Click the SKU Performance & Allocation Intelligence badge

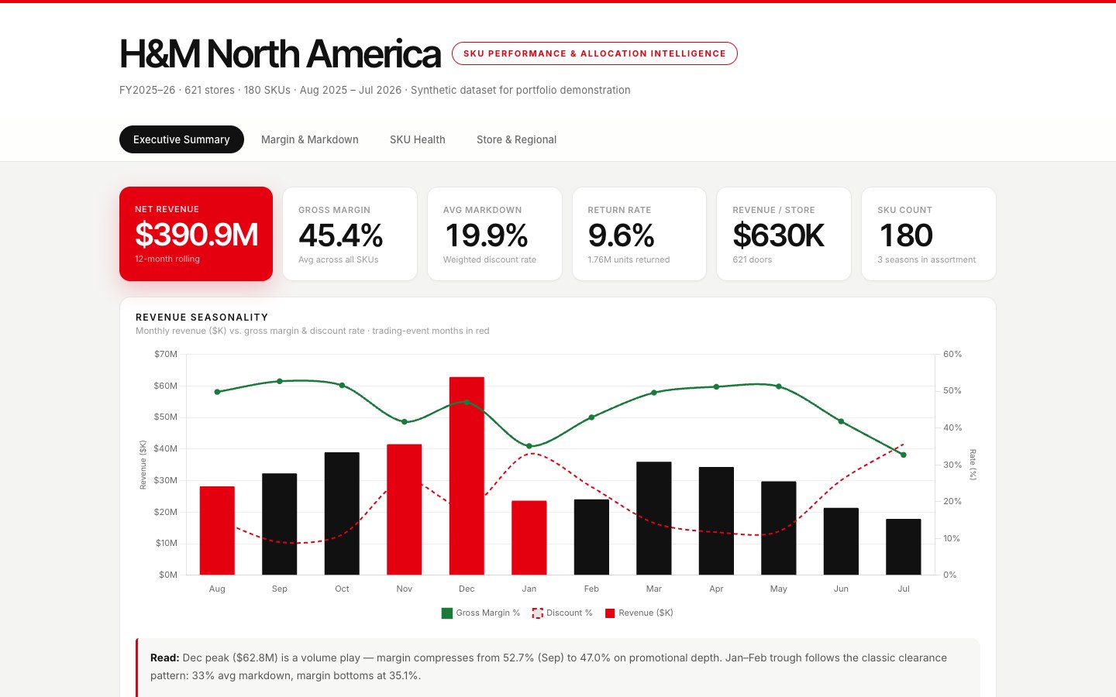pyautogui.click(x=594, y=53)
